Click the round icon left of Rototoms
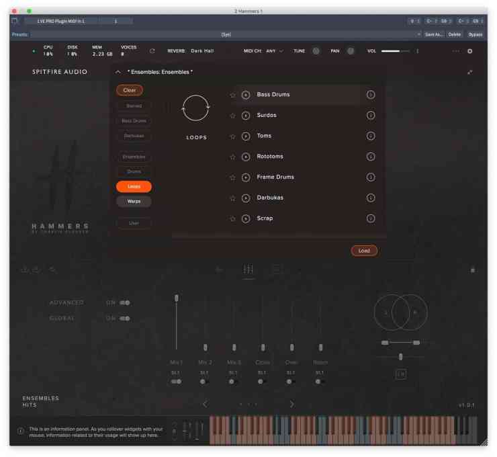The height and width of the screenshot is (457, 497). click(246, 157)
